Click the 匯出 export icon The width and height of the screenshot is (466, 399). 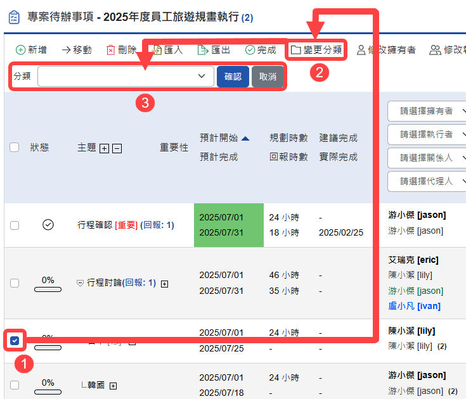point(203,50)
